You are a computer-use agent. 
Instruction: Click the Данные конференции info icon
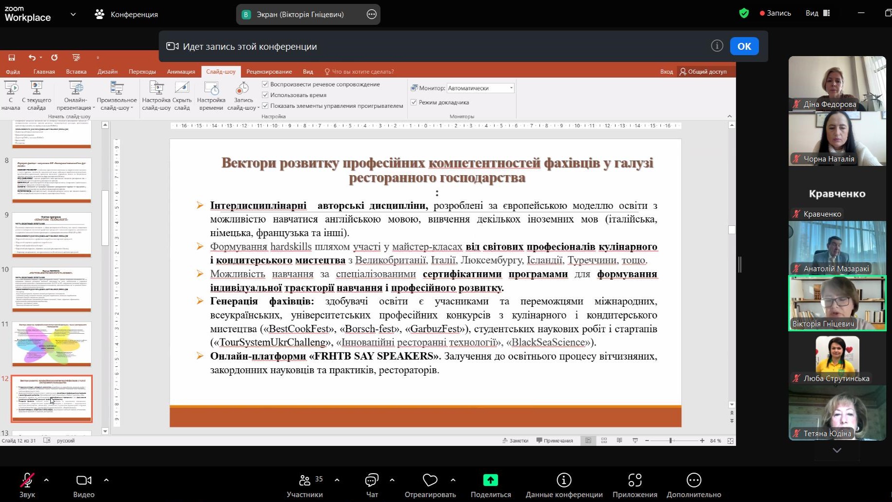tap(564, 481)
